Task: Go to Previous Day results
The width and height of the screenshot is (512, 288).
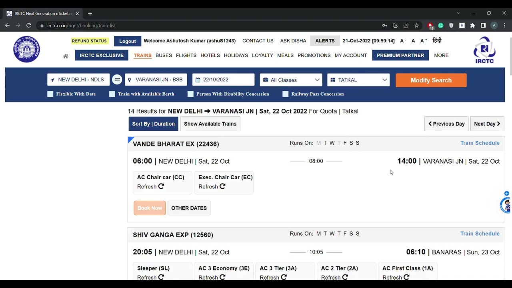Action: (x=446, y=124)
